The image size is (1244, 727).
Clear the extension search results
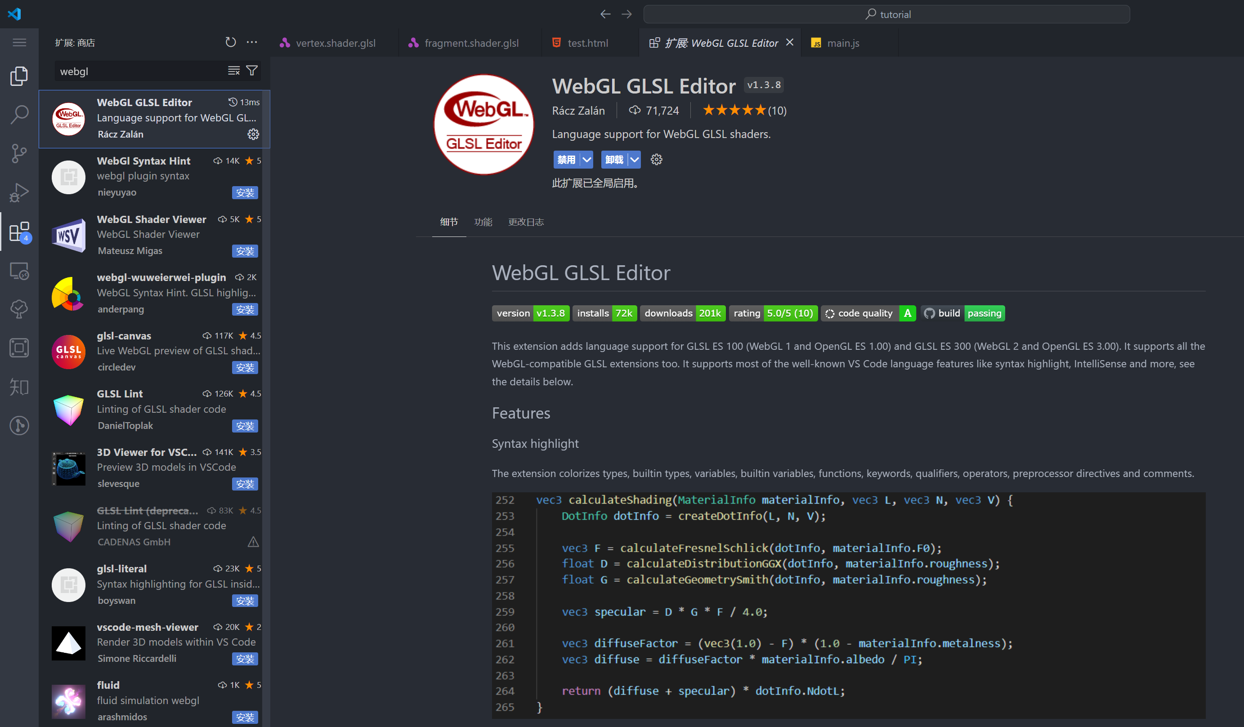(233, 71)
